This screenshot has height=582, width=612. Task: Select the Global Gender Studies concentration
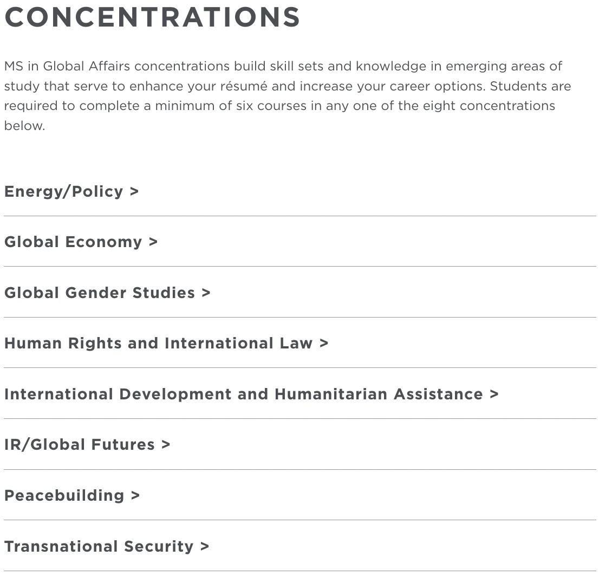pos(99,293)
